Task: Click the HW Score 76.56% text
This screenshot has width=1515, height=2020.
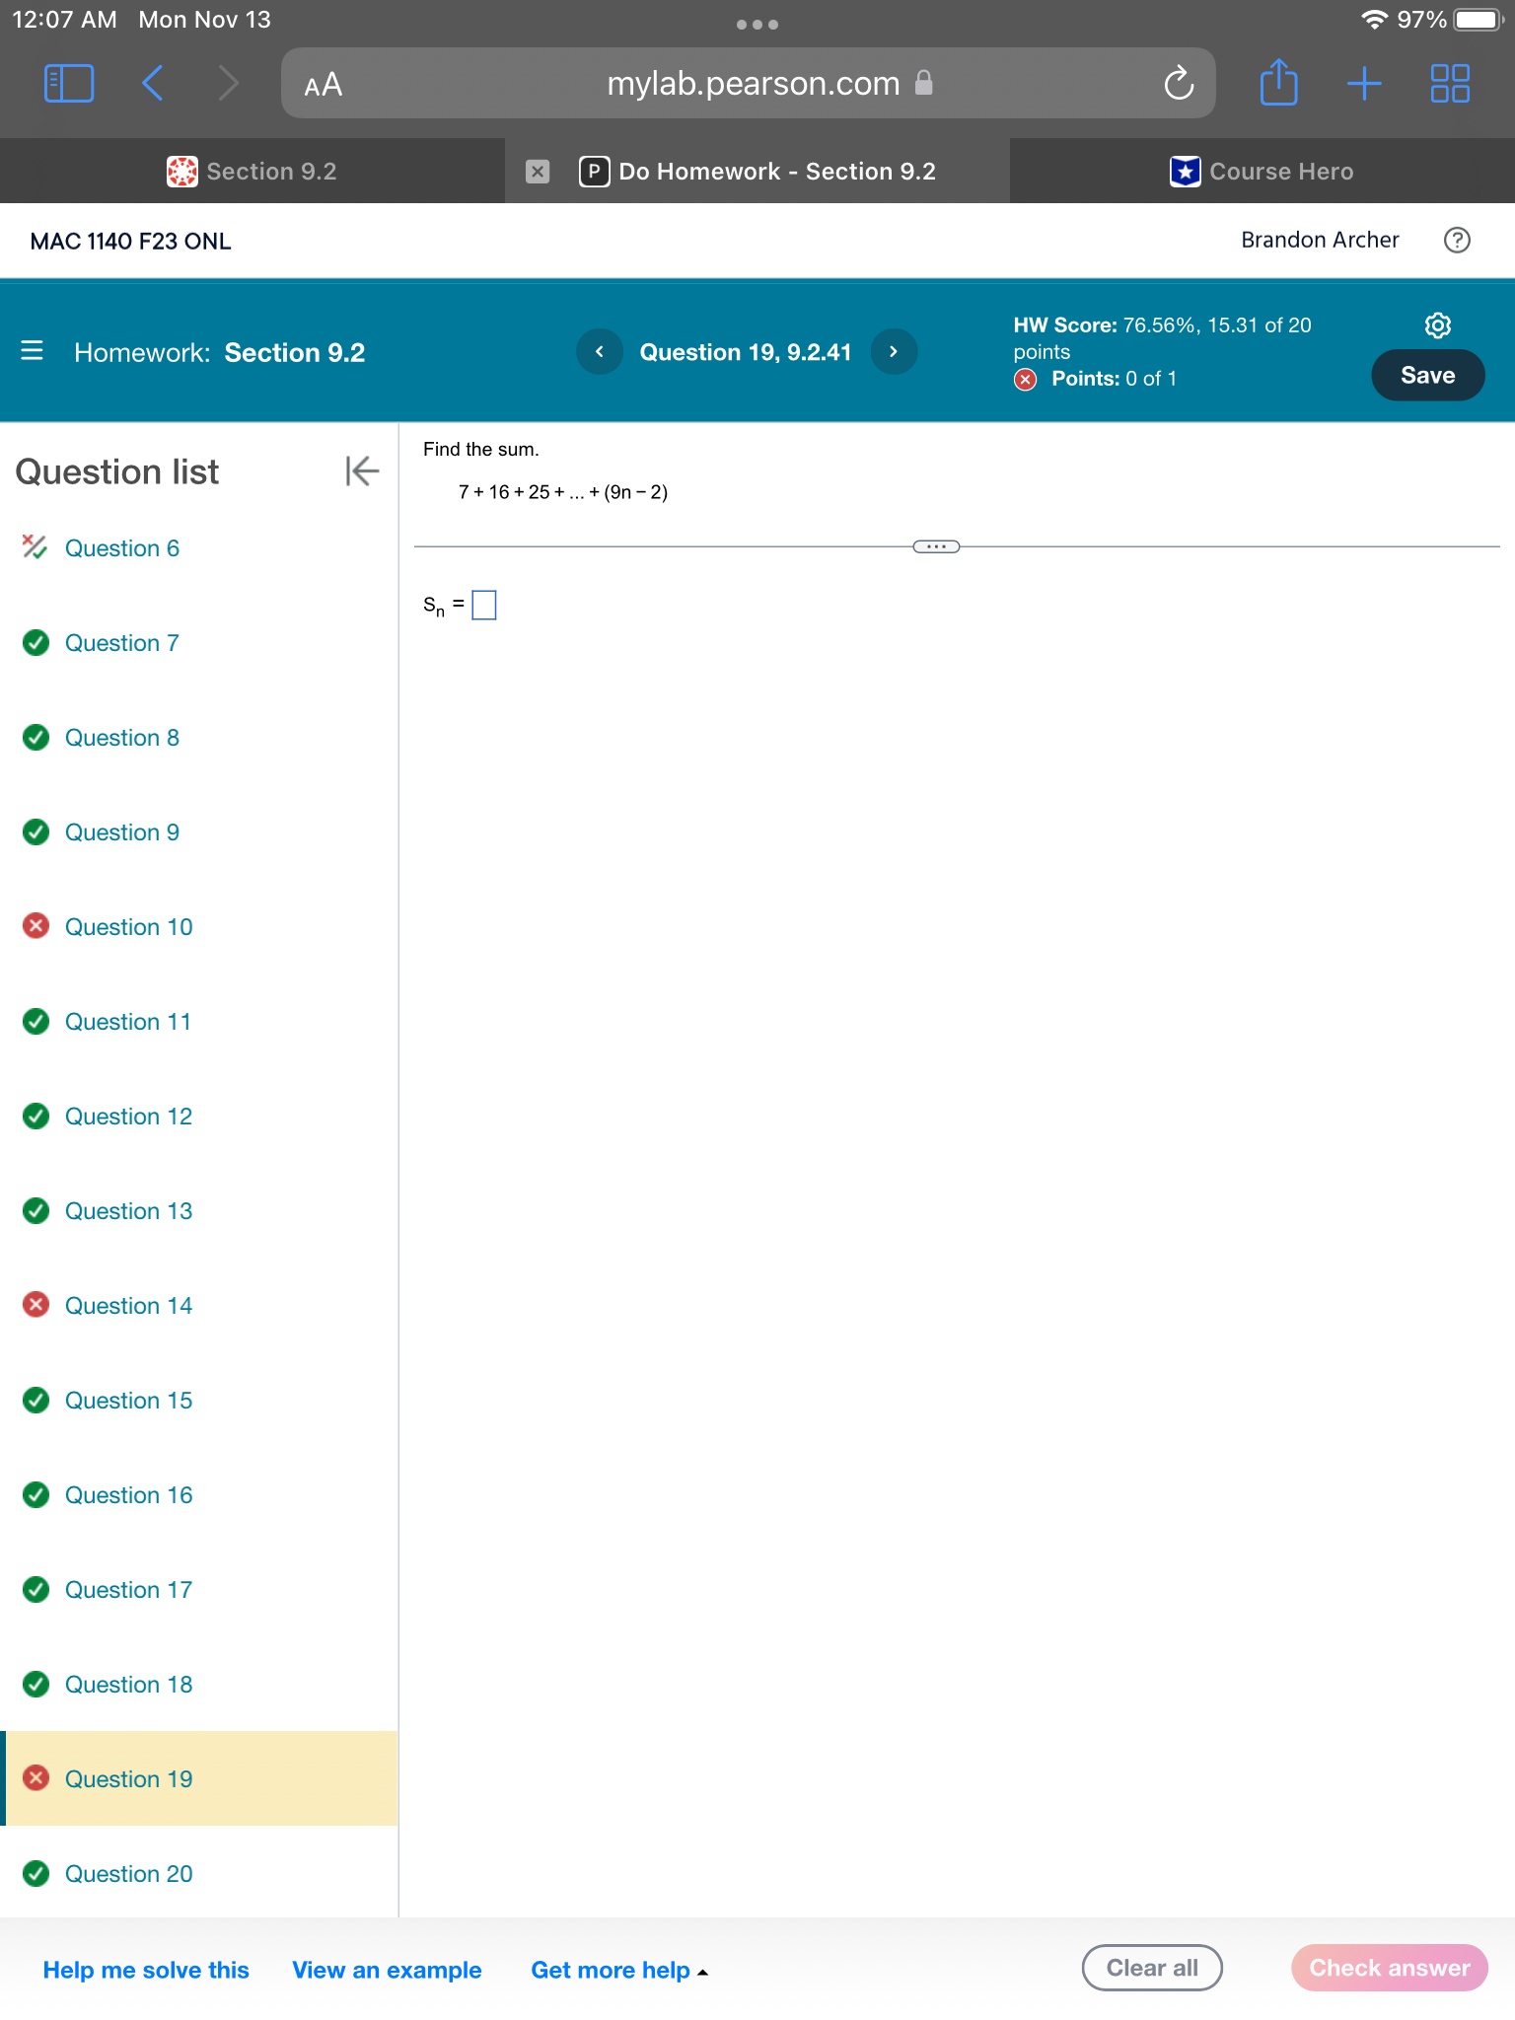Action: tap(1162, 338)
